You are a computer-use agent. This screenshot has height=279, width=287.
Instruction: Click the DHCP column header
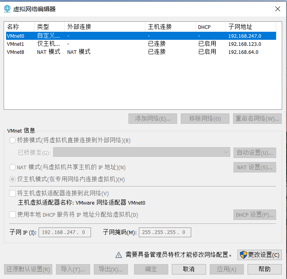click(x=211, y=27)
